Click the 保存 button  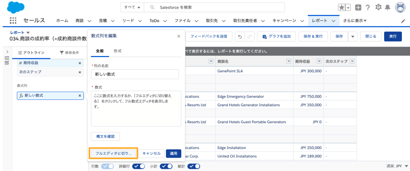coord(339,36)
